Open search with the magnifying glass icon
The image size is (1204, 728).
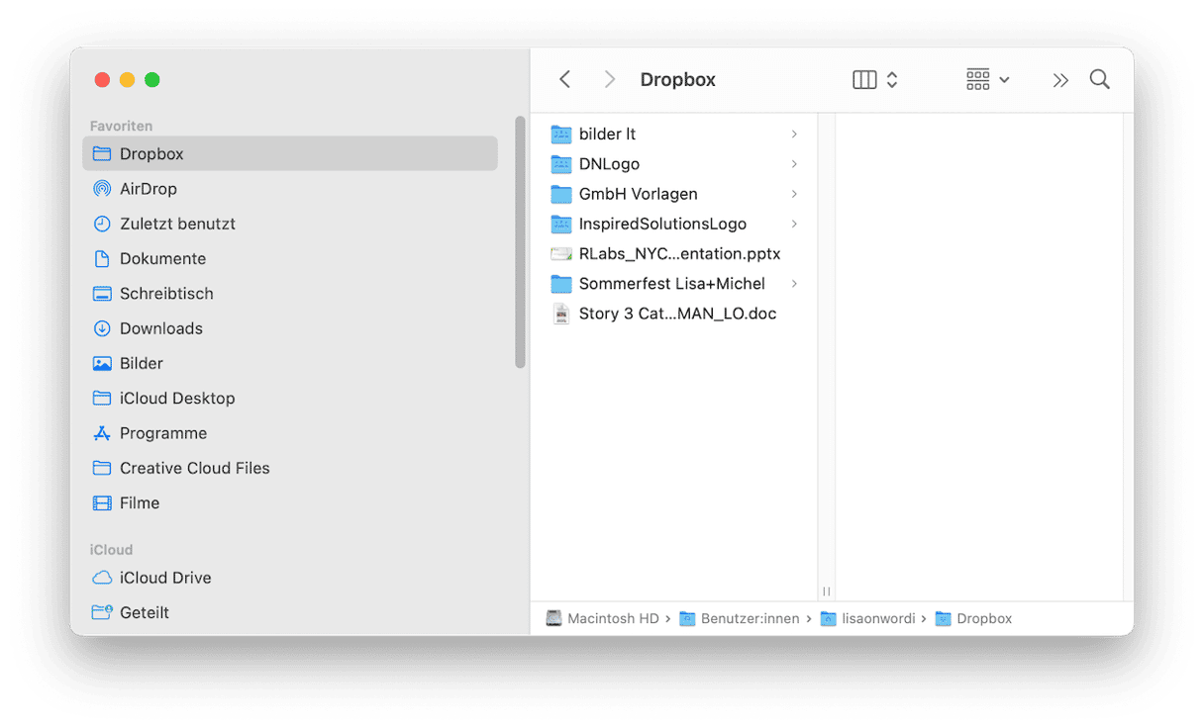coord(1099,79)
